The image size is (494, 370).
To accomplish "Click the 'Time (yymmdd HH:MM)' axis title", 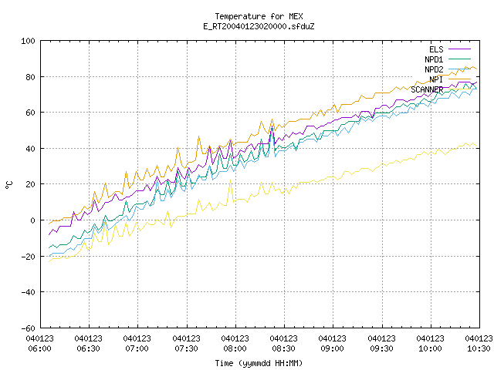I will [259, 363].
